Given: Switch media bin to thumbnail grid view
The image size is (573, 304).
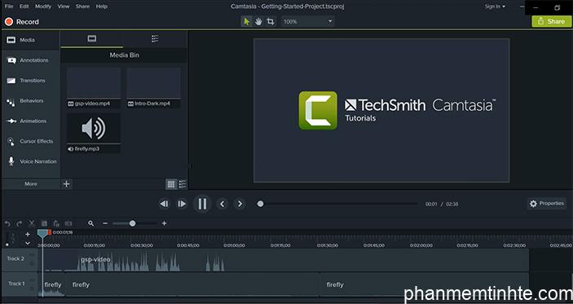Looking at the screenshot, I should 171,184.
